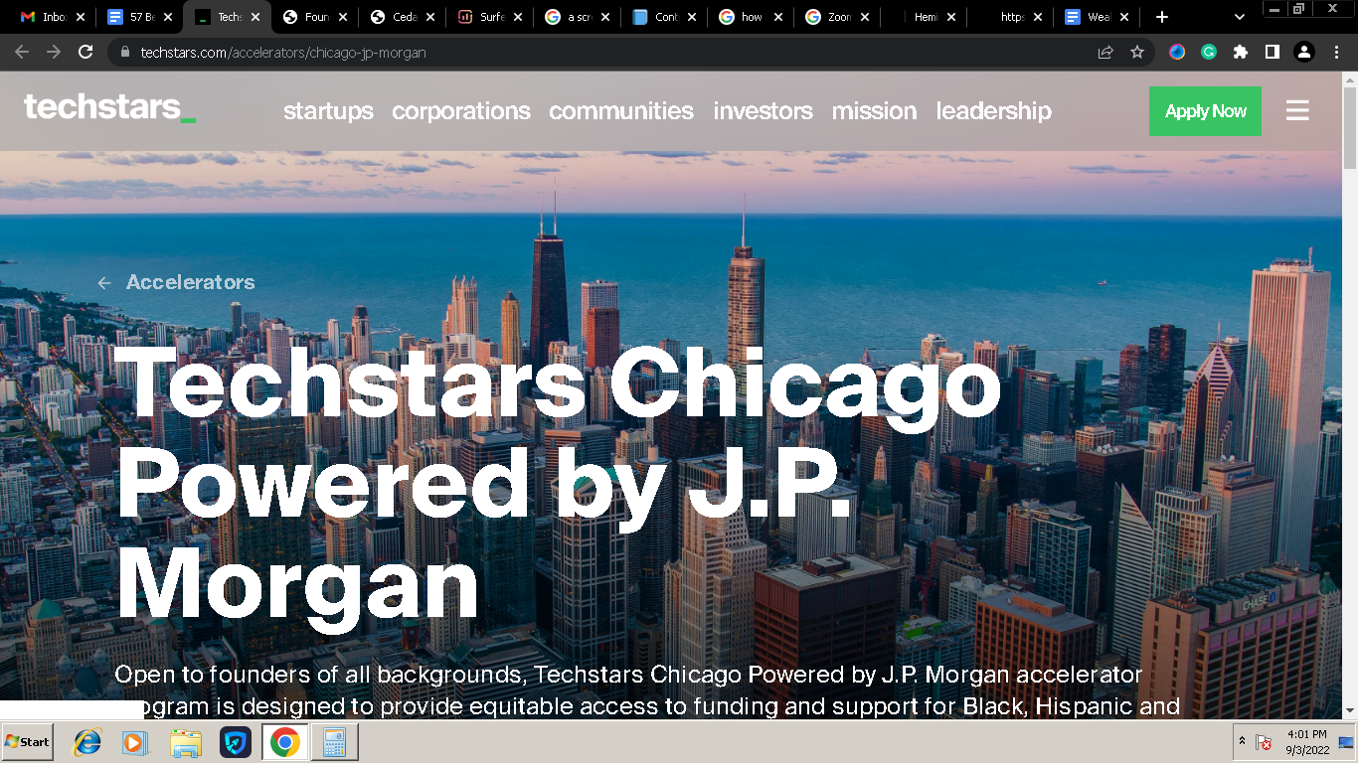Open the hamburger menu on Techstars site
This screenshot has width=1358, height=763.
1297,110
